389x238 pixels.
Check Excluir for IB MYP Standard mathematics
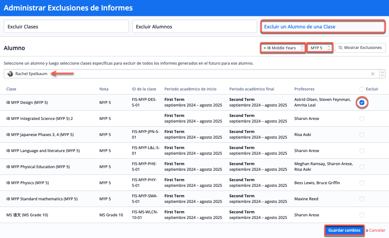pyautogui.click(x=362, y=199)
